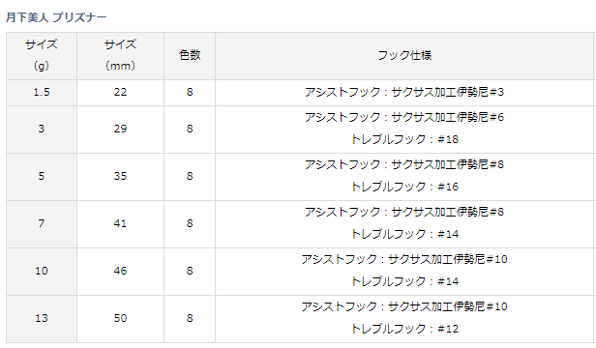Image resolution: width=596 pixels, height=348 pixels.
Task: Select the サイズ (g) column header
Action: pos(42,56)
